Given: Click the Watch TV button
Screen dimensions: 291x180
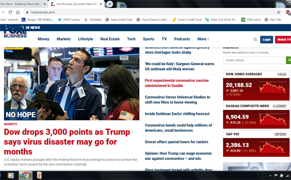Looking at the screenshot, I should click(x=283, y=39).
